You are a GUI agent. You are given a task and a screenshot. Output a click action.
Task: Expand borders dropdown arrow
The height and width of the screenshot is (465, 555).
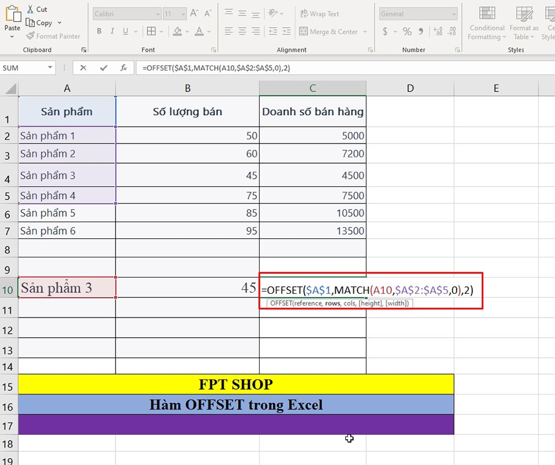pyautogui.click(x=161, y=31)
